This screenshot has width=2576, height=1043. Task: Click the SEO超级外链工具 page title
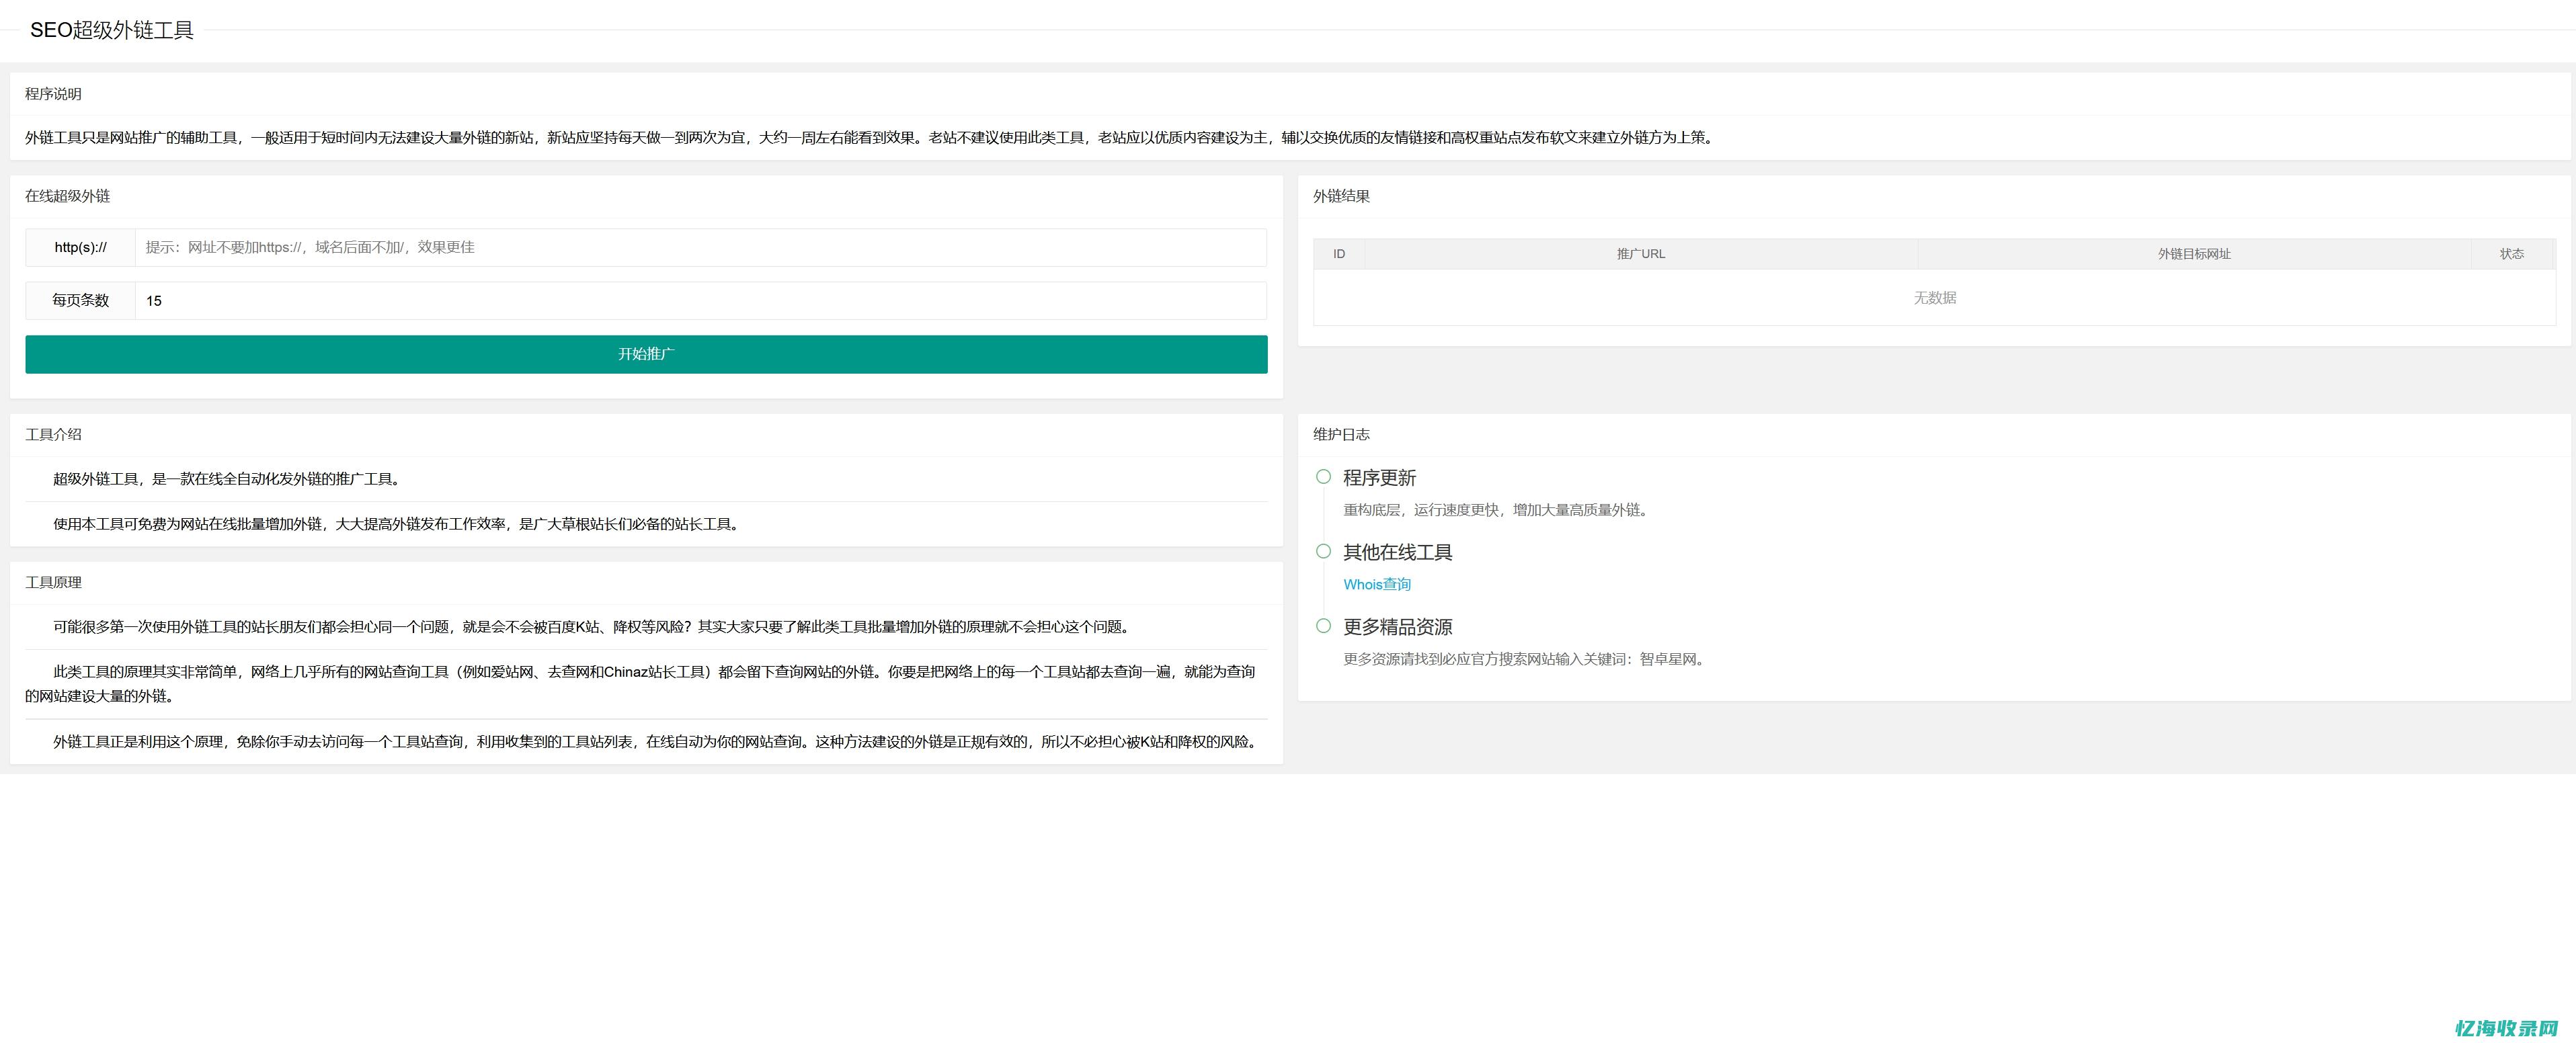(x=112, y=30)
